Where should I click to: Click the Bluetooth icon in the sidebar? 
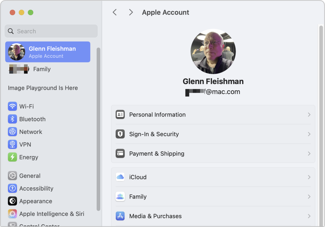[12, 119]
